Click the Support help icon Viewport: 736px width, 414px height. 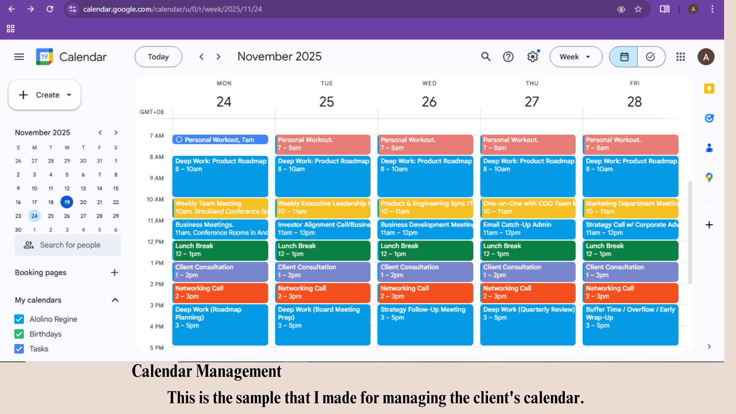508,57
